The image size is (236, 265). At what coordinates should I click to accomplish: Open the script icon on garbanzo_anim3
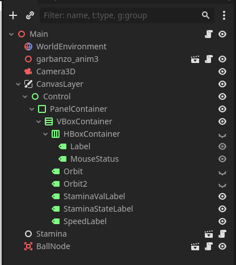[x=209, y=59]
